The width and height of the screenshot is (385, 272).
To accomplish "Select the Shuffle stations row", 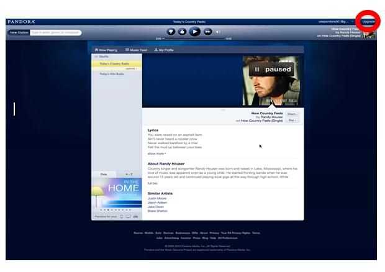I will 117,57.
